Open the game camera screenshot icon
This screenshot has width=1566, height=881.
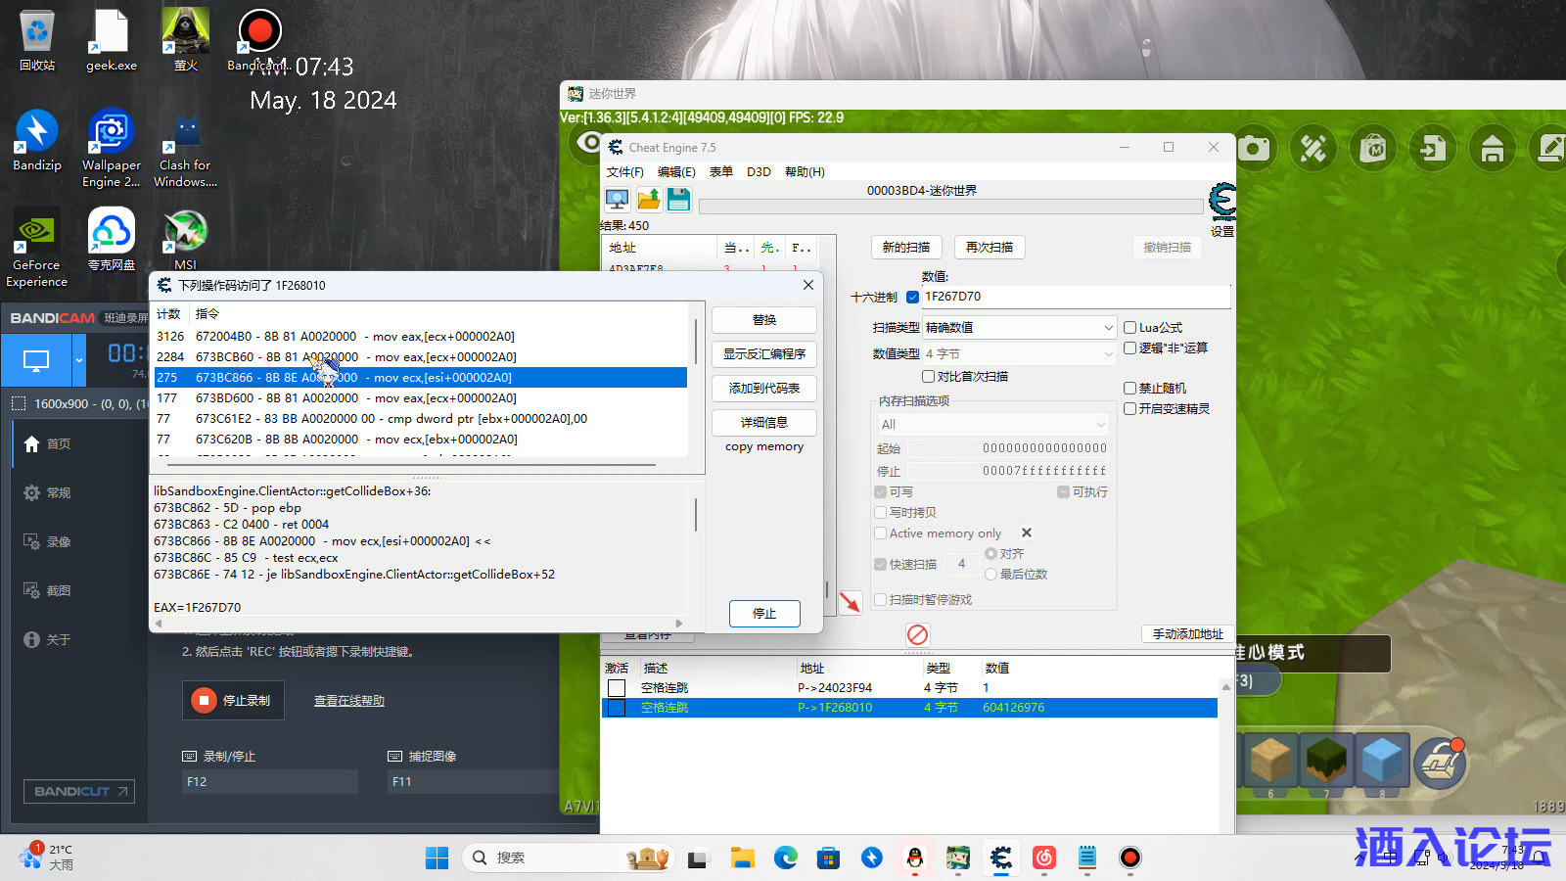tap(1254, 149)
